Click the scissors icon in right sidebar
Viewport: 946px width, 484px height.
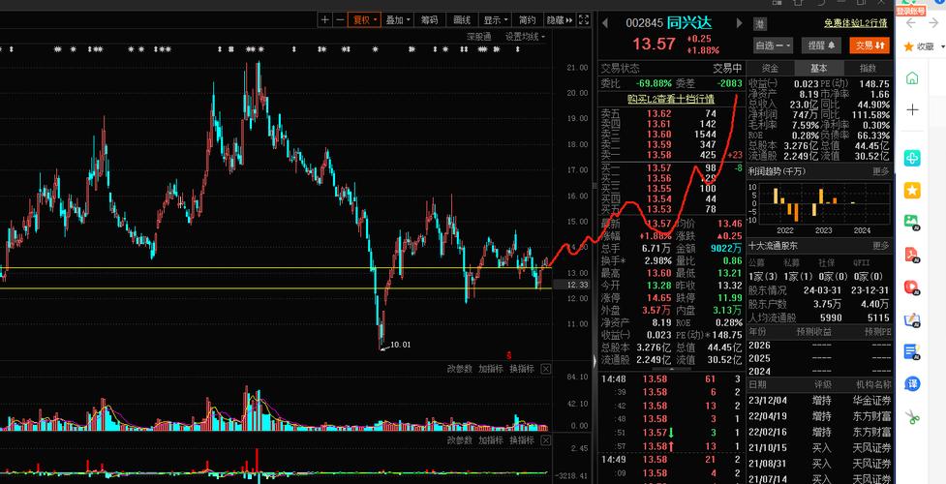point(911,418)
